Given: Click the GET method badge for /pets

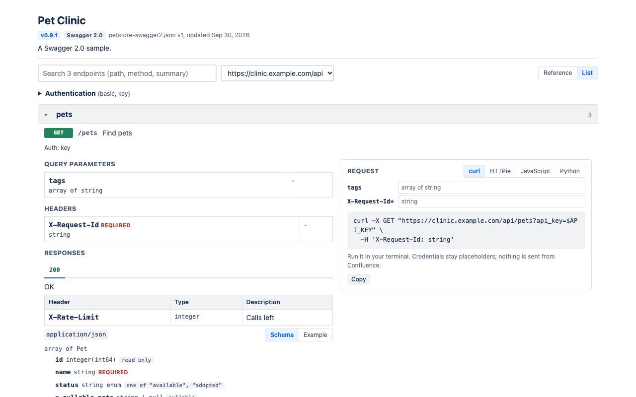Looking at the screenshot, I should pos(59,133).
